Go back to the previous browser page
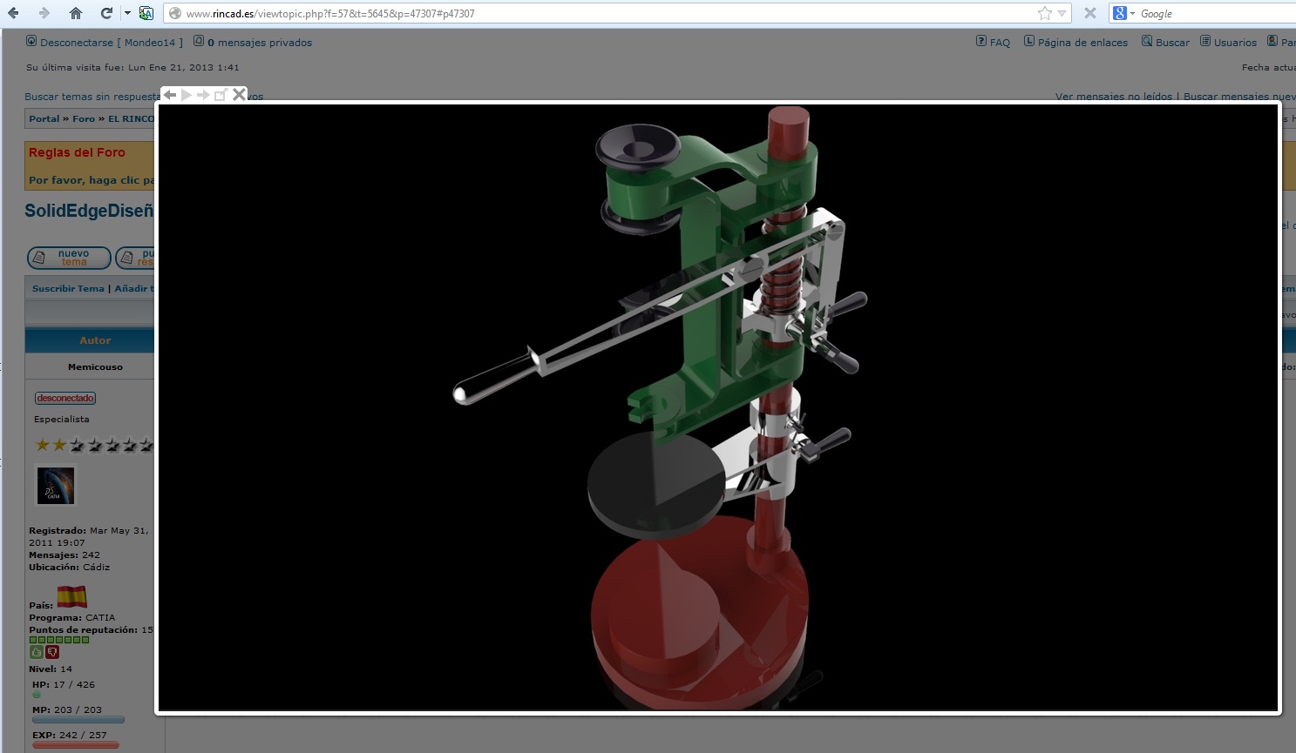Screen dimensions: 1296x753 click(x=14, y=13)
